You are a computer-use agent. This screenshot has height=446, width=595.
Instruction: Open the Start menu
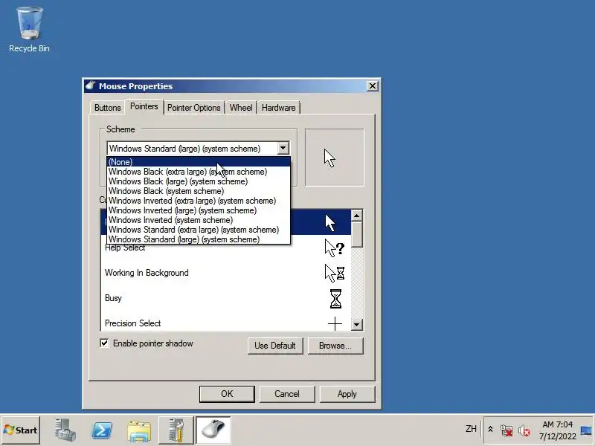coord(21,430)
